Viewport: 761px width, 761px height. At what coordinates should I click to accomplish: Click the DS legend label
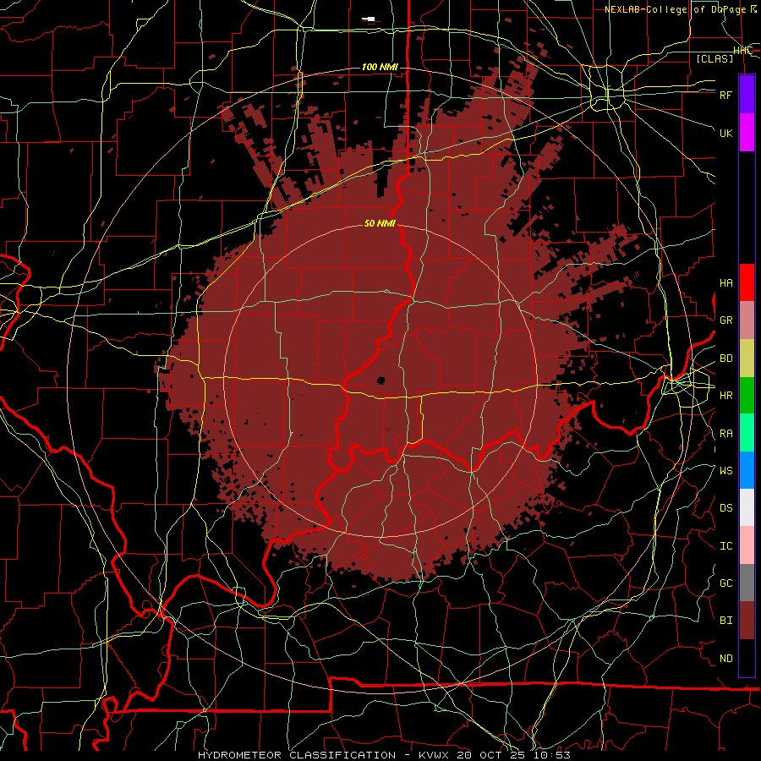click(725, 508)
